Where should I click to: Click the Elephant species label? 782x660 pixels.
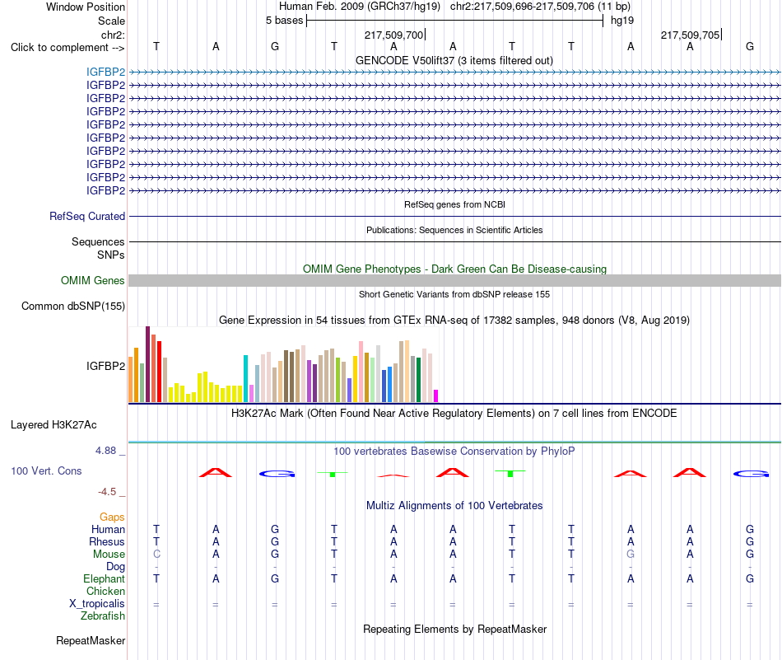tap(105, 578)
